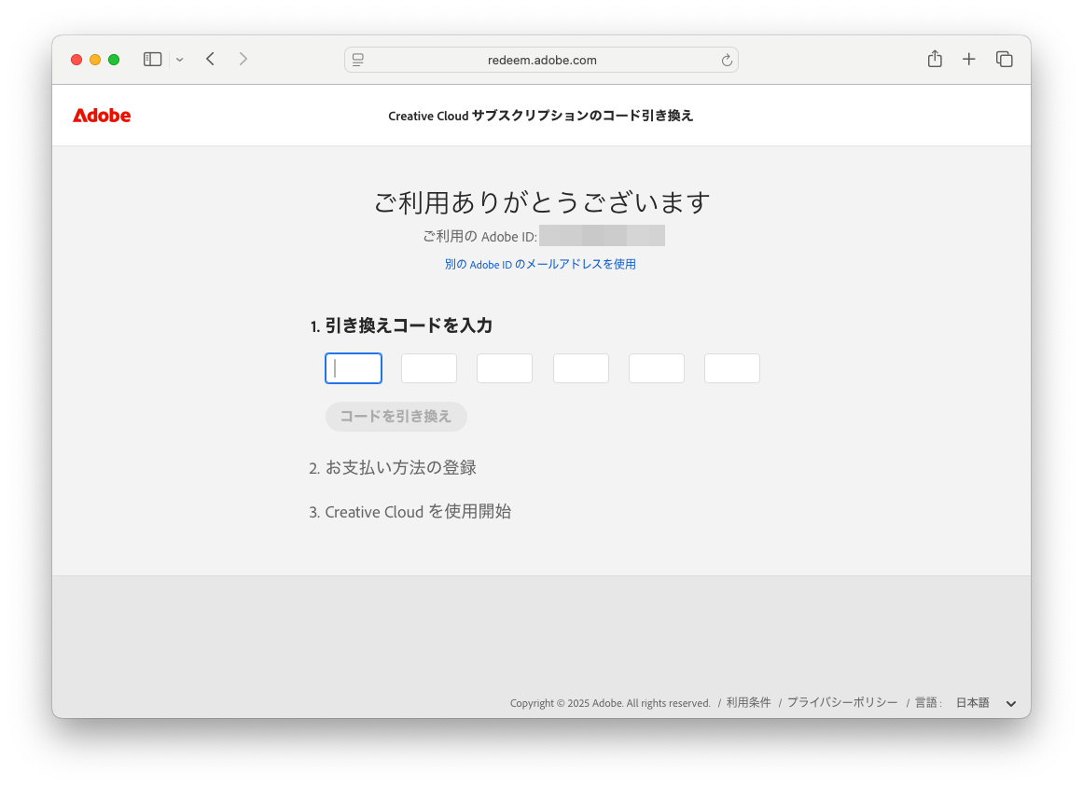Click the forward navigation arrow
The height and width of the screenshot is (787, 1083).
pos(243,60)
